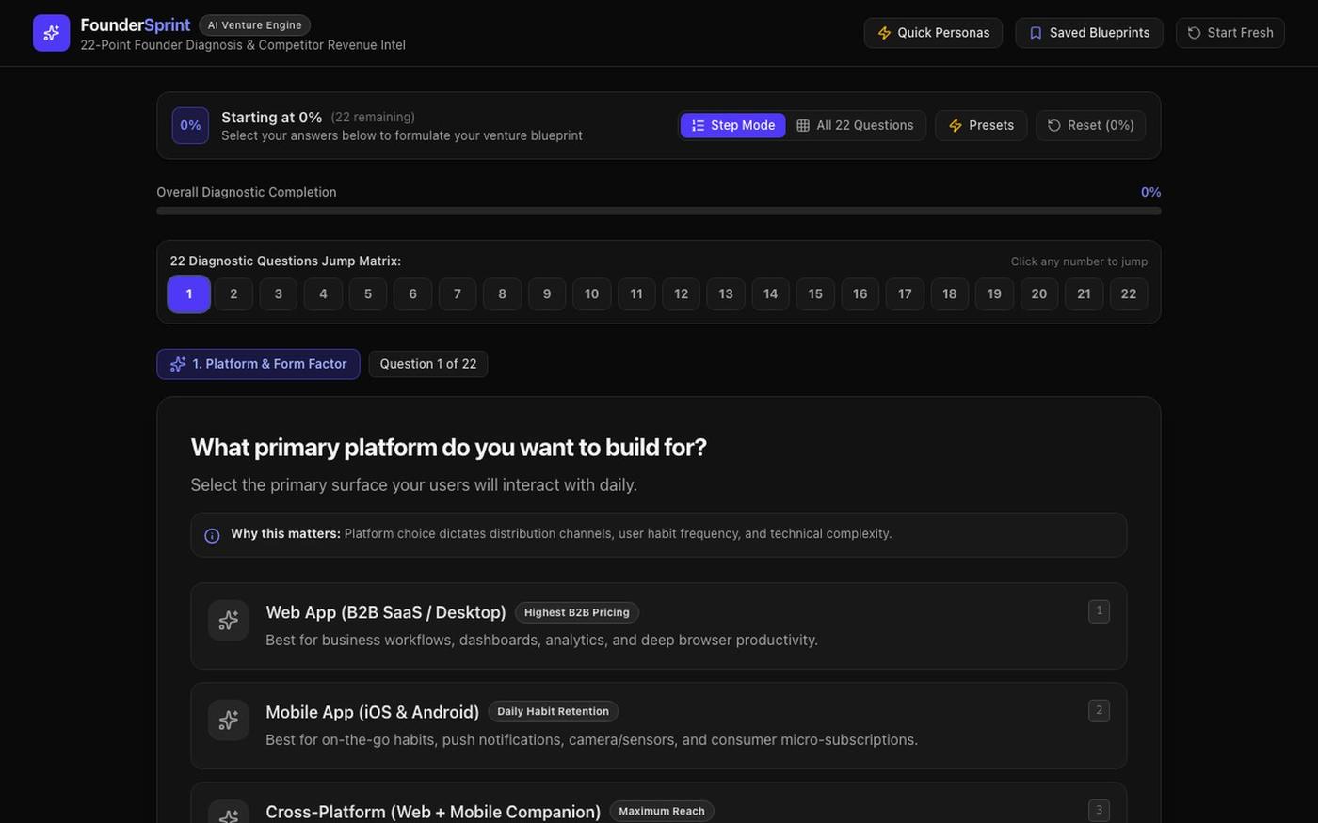Click the reset arrow icon in Reset (0%)
This screenshot has width=1318, height=823.
click(1054, 125)
